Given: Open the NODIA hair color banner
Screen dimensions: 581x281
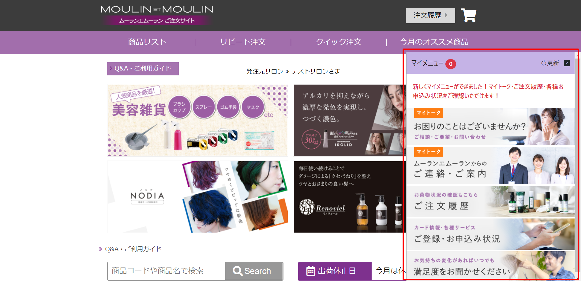Looking at the screenshot, I should point(197,197).
